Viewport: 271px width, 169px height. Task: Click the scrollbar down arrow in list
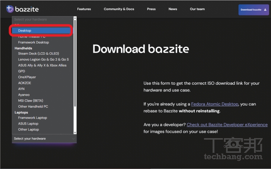pos(75,133)
